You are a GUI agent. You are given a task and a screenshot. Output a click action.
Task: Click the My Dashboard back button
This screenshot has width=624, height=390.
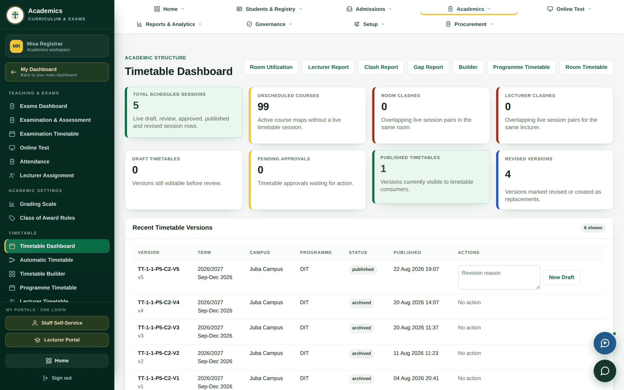pyautogui.click(x=57, y=72)
